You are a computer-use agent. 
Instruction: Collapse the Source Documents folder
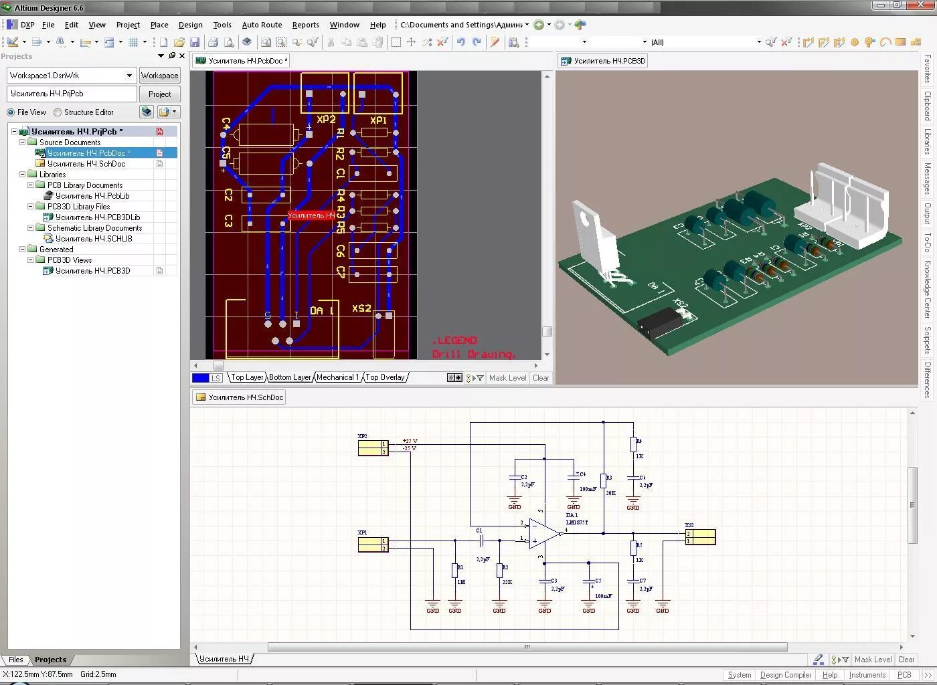pyautogui.click(x=22, y=142)
